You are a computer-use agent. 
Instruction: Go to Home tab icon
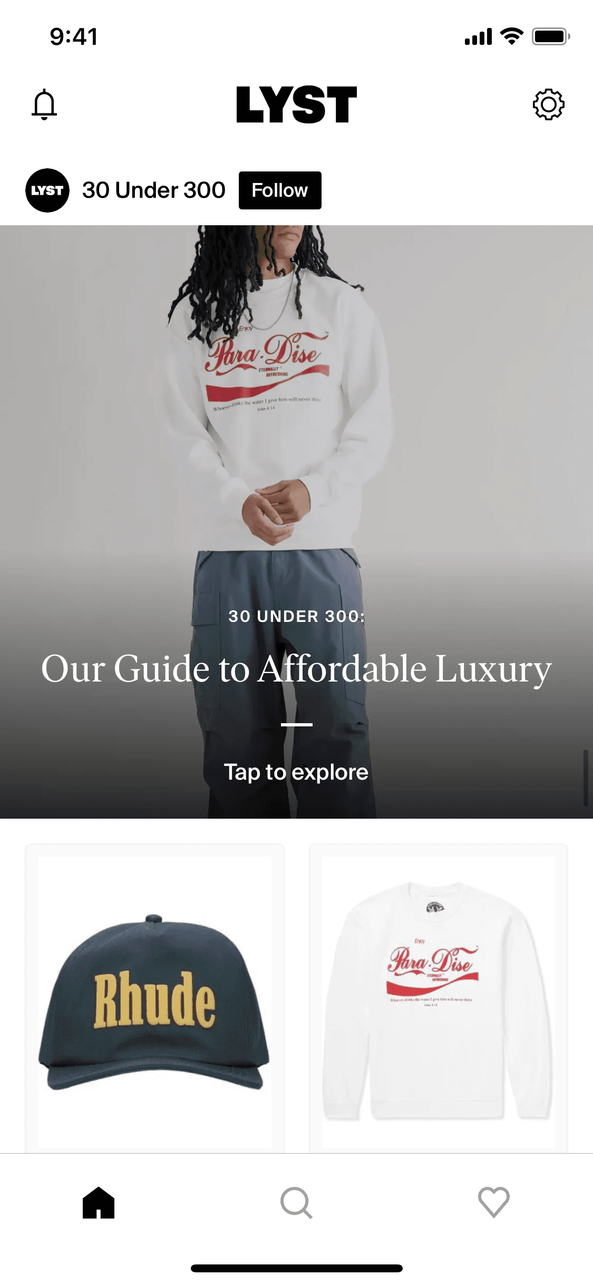99,1203
